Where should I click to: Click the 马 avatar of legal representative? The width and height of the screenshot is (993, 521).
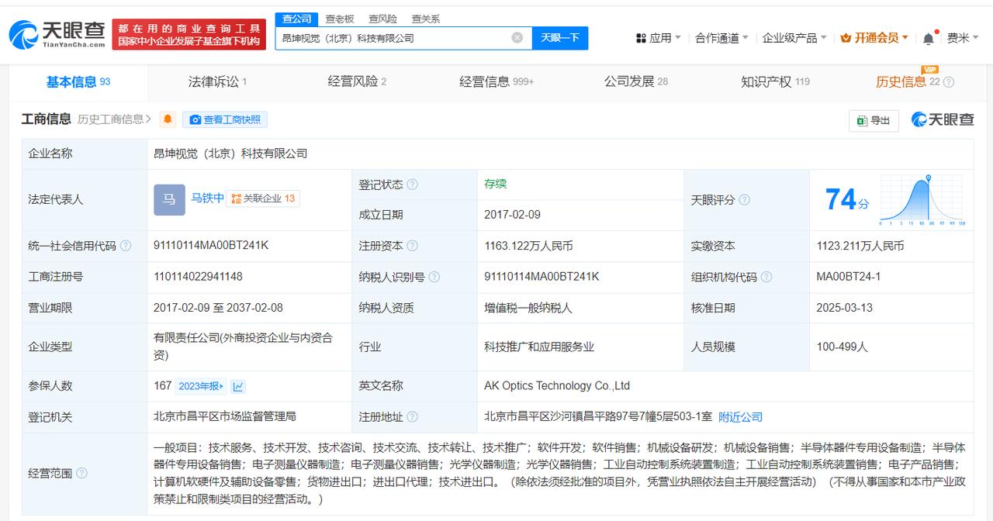click(x=169, y=199)
